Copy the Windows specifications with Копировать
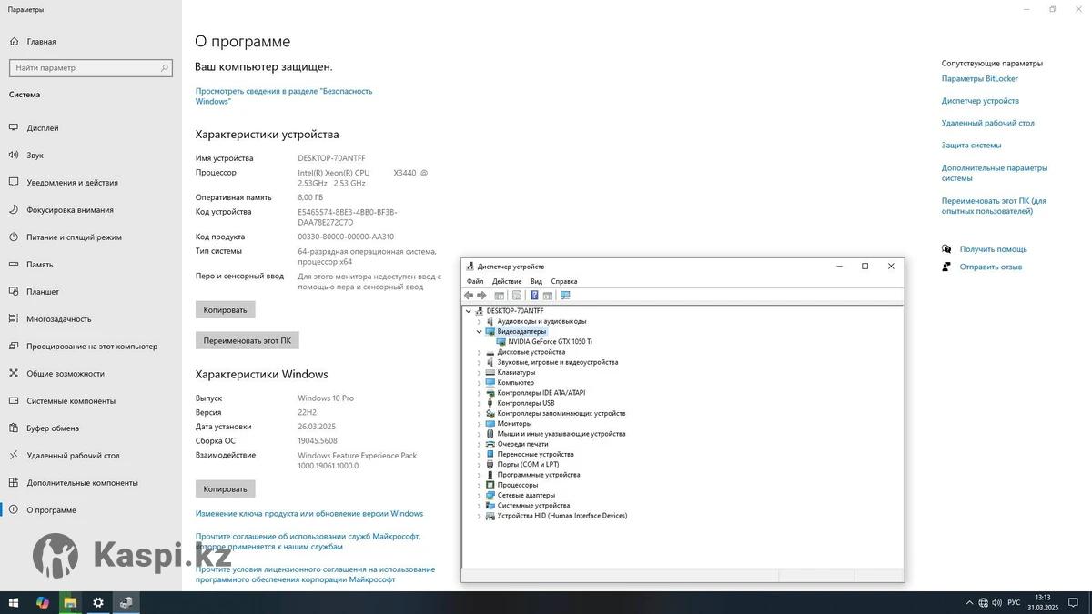The width and height of the screenshot is (1092, 614). click(226, 489)
